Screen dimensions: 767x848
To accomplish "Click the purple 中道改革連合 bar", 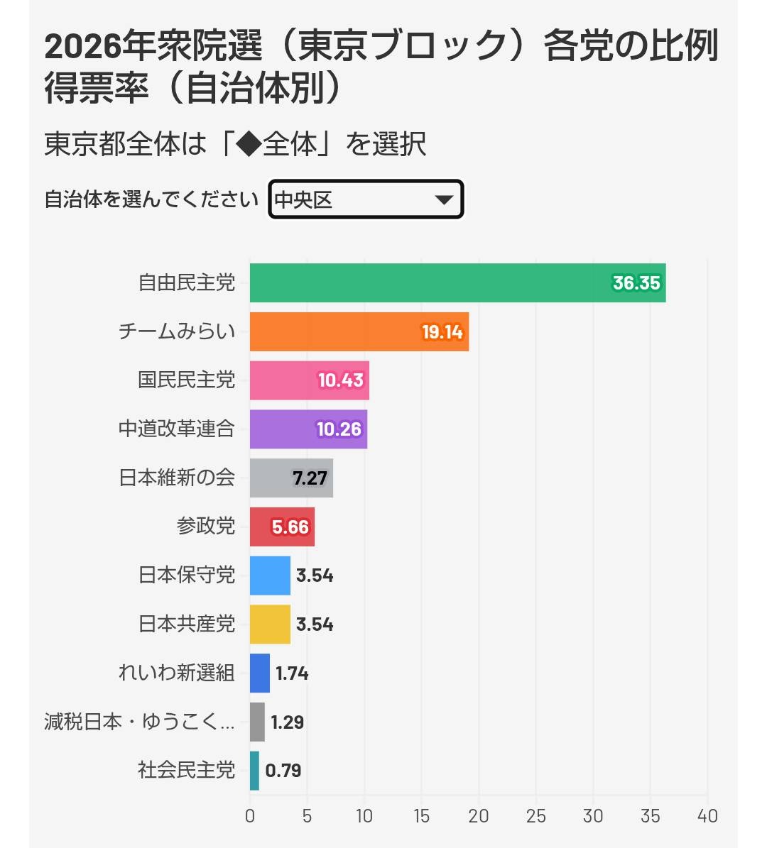I will 283,429.
